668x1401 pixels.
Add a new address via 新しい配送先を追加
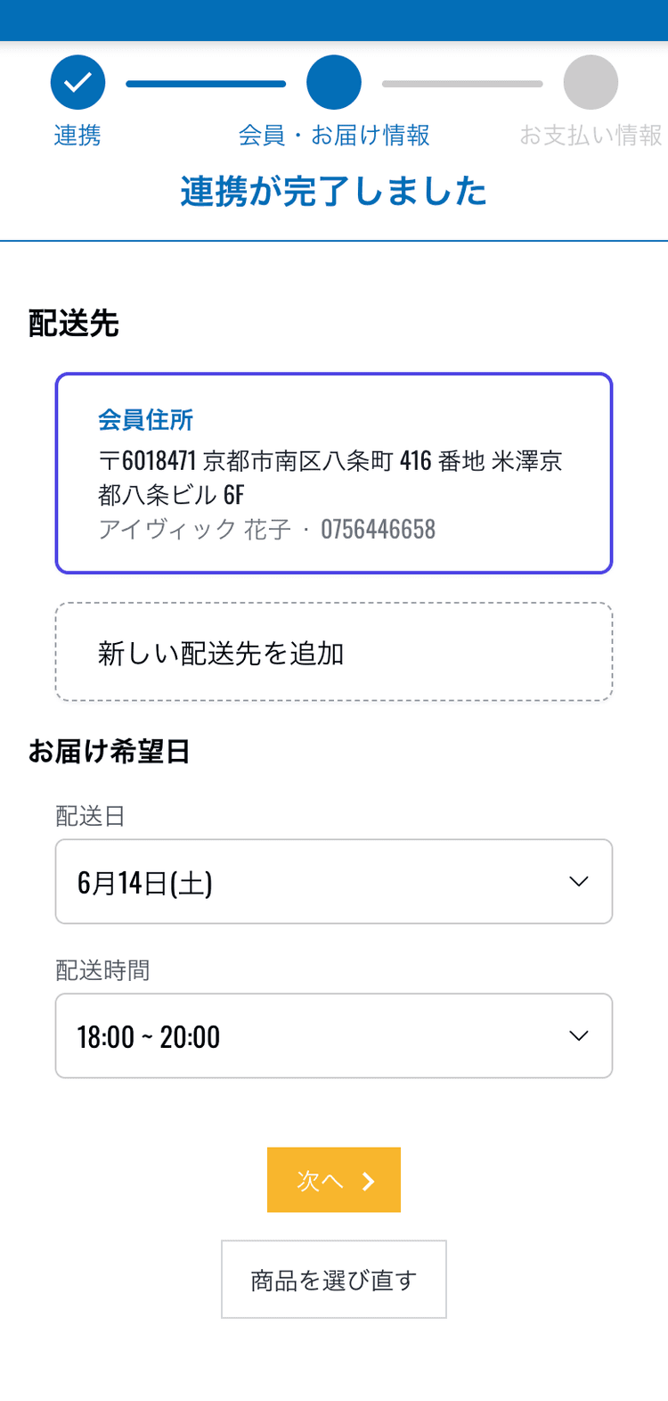pos(334,653)
